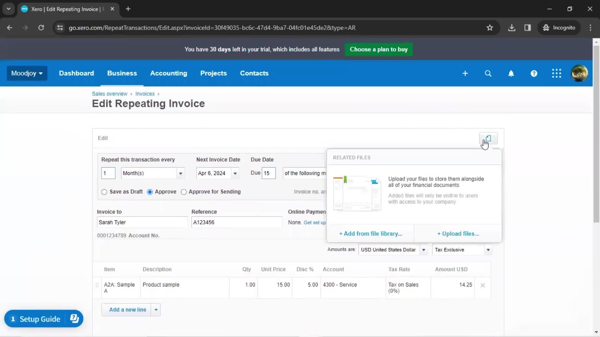This screenshot has width=600, height=337.
Task: Close the Xero Edit Repeating Invoice tab
Action: tap(112, 9)
